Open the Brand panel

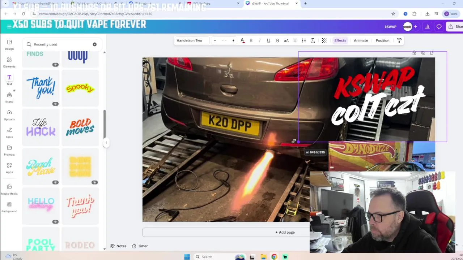[9, 97]
